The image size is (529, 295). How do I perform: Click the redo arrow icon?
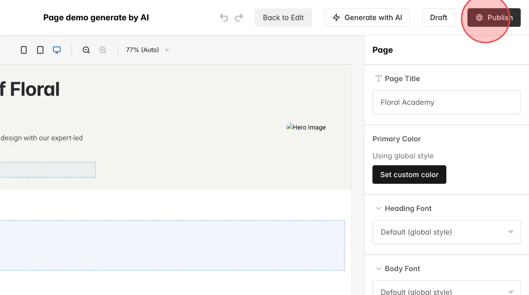tap(239, 18)
